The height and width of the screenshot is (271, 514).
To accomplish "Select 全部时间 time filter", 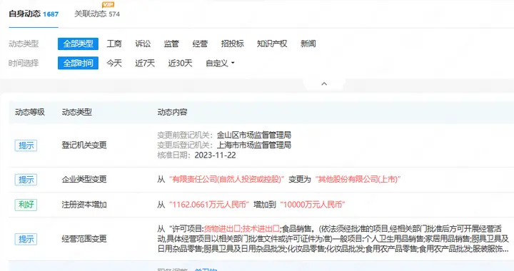I will click(x=78, y=63).
